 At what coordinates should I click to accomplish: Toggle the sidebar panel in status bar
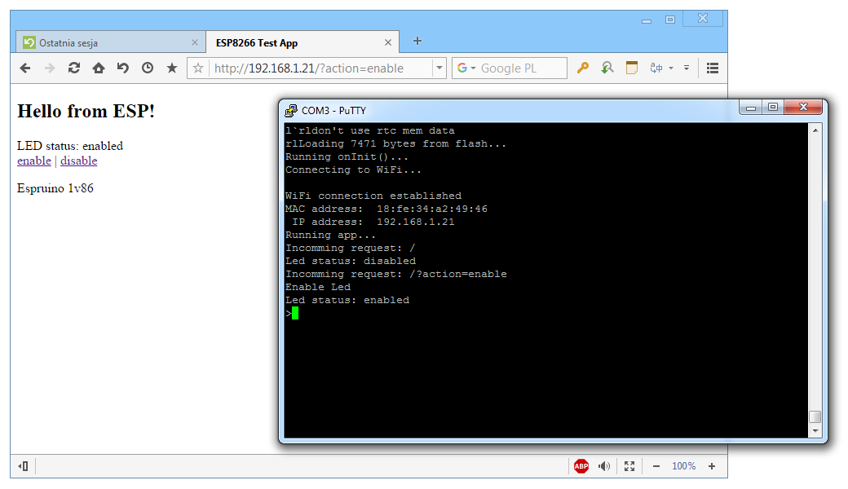coord(24,466)
